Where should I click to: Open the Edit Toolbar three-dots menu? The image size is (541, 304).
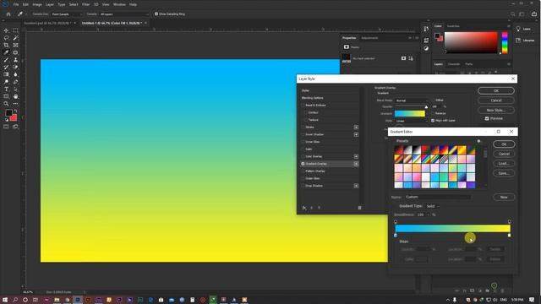pos(15,104)
